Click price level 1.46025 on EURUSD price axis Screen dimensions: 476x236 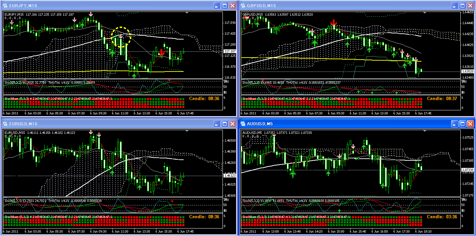pos(231,185)
